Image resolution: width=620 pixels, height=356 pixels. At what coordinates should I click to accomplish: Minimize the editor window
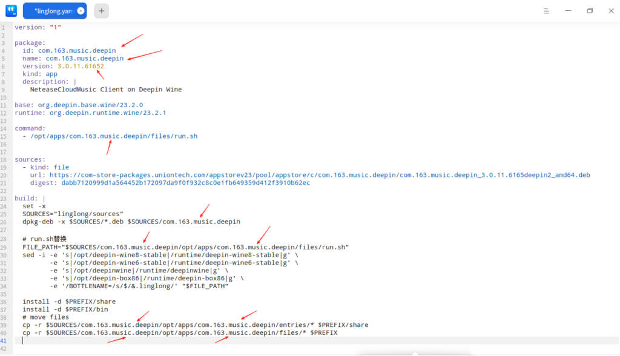[568, 10]
